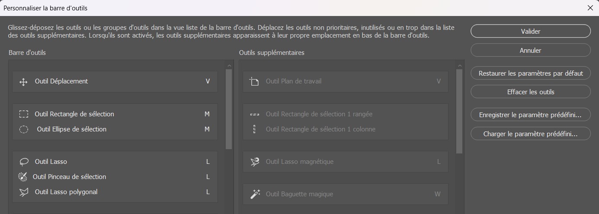Image resolution: width=599 pixels, height=214 pixels.
Task: Select the Outil Lasso icon
Action: pyautogui.click(x=24, y=162)
